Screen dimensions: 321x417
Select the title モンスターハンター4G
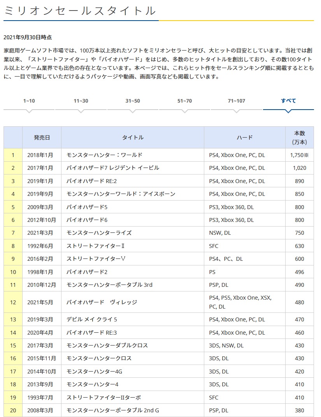click(x=94, y=372)
